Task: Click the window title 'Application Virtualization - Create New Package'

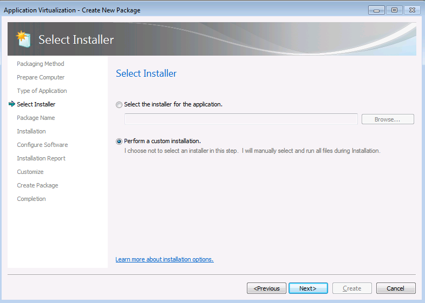Action: pos(72,10)
